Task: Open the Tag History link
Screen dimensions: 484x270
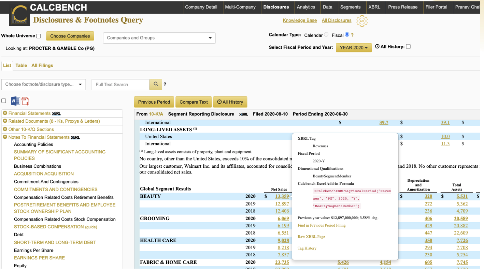Action: [x=307, y=248]
